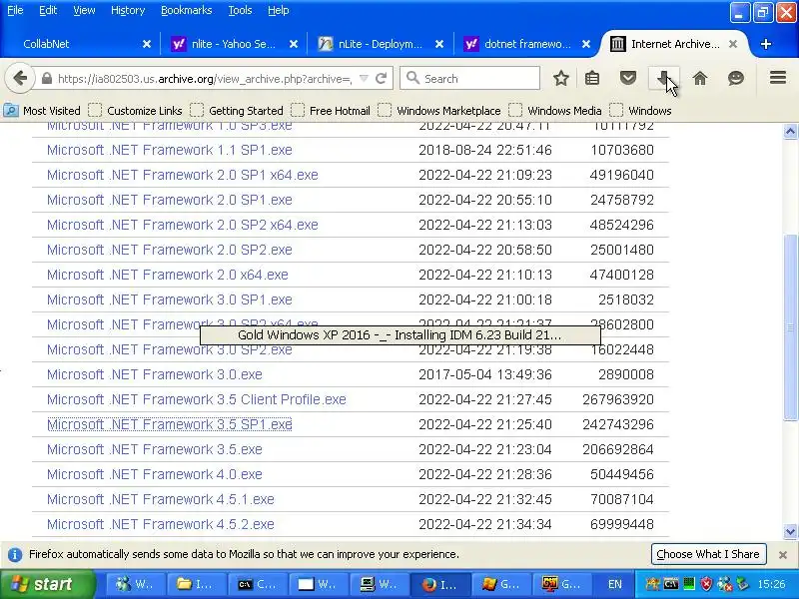Image resolution: width=799 pixels, height=599 pixels.
Task: Switch to the nLite Deployment tab
Action: (x=380, y=44)
